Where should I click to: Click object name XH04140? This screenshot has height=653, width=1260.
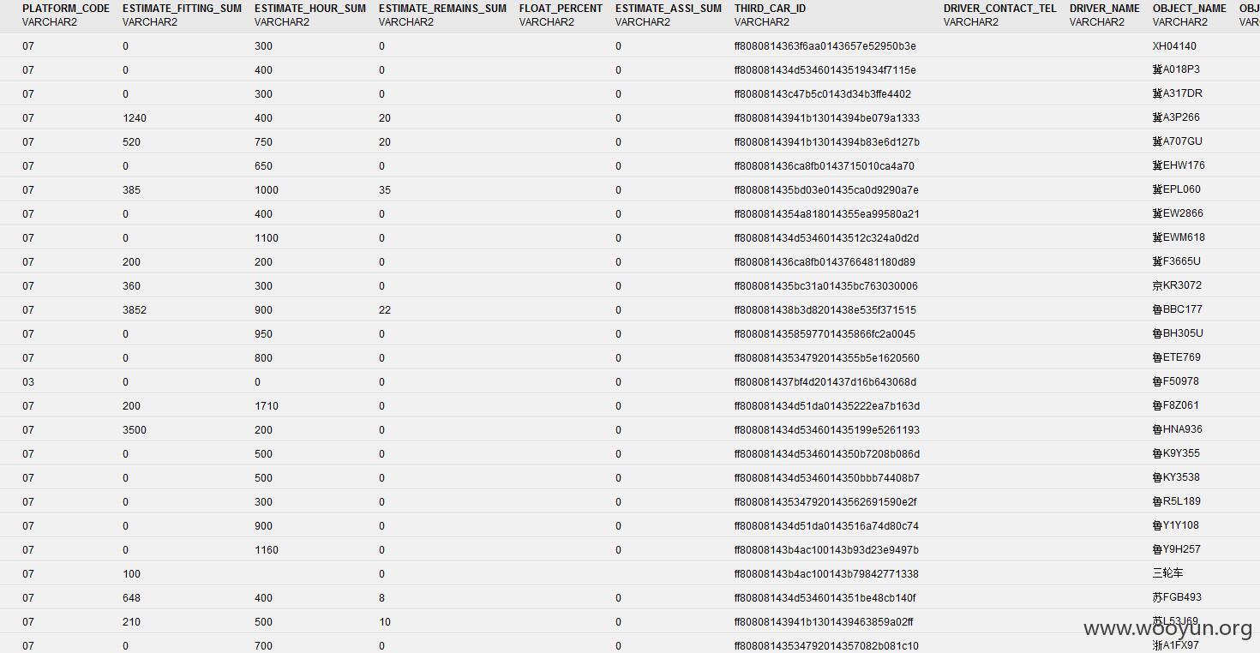(x=1174, y=46)
